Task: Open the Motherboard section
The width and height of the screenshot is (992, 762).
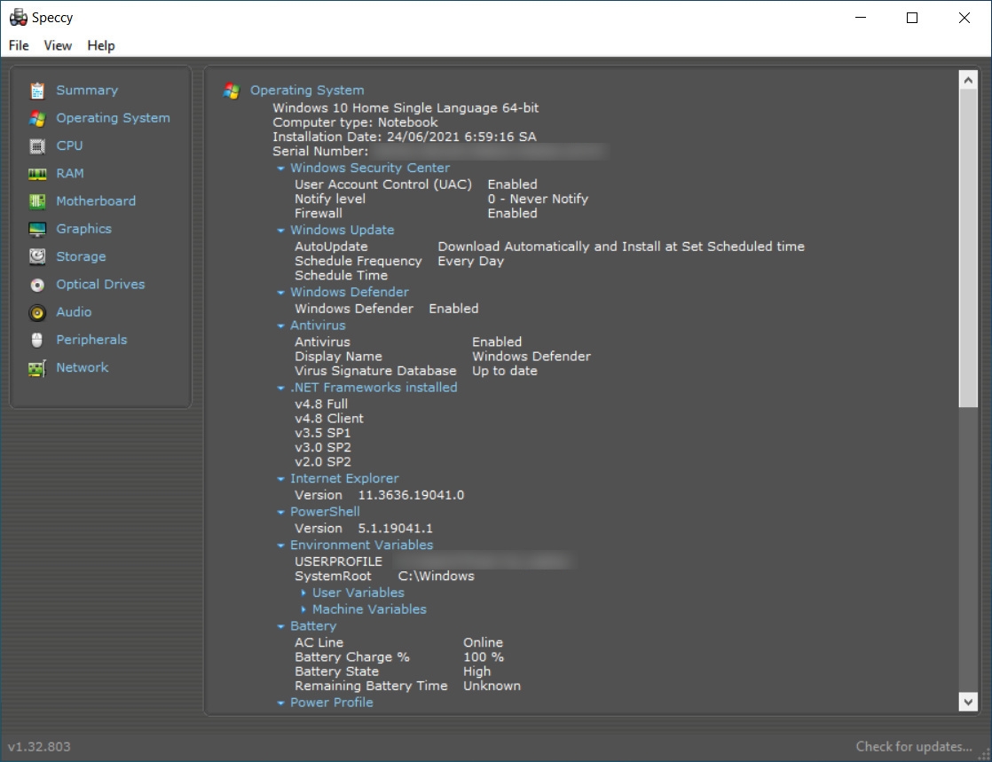Action: pos(96,201)
